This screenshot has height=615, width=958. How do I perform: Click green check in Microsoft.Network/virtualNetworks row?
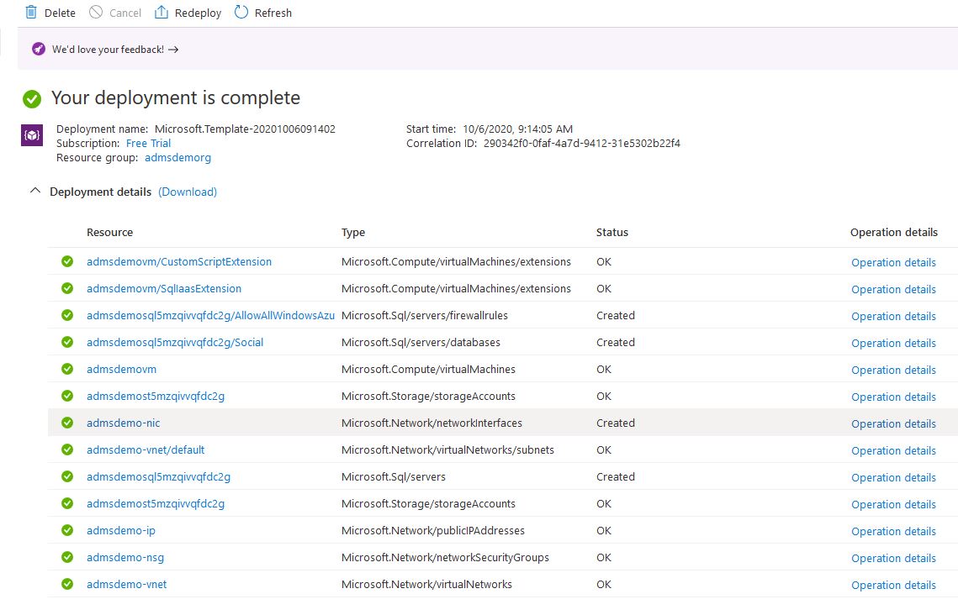point(67,583)
